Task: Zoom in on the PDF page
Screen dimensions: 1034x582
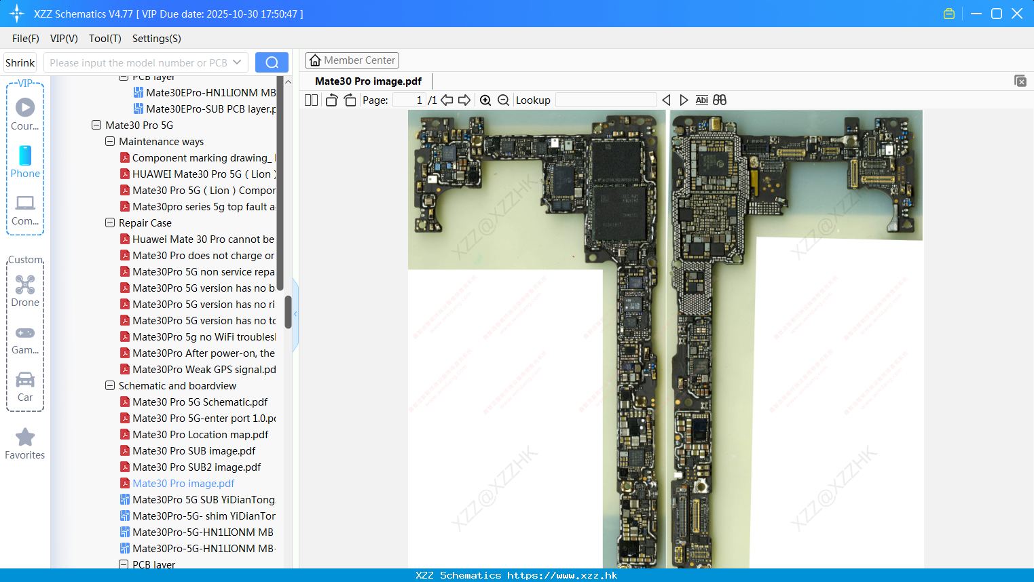Action: click(x=485, y=100)
